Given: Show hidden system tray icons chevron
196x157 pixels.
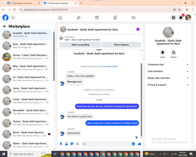Looking at the screenshot, I should [x=161, y=154].
